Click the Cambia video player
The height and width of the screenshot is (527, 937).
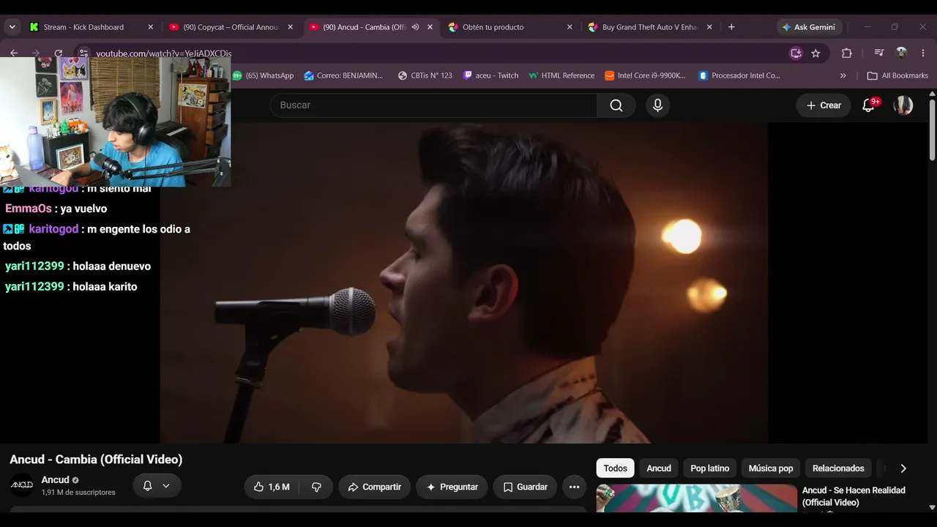coord(464,283)
